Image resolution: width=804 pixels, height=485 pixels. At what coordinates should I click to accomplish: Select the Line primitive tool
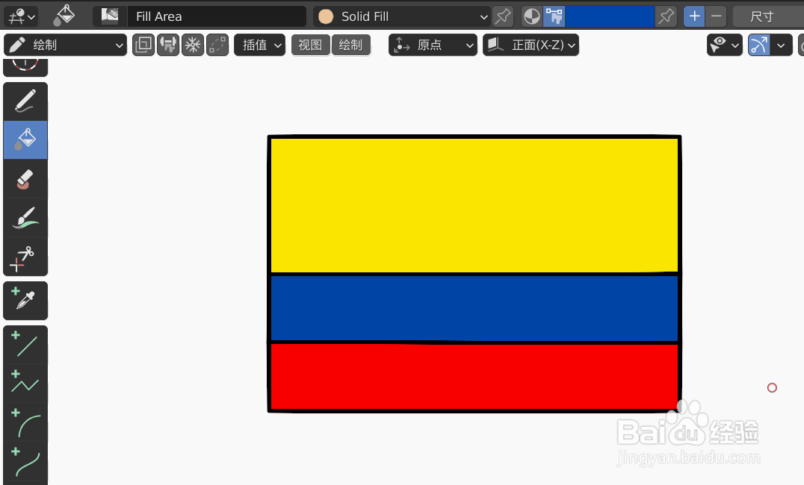click(25, 345)
